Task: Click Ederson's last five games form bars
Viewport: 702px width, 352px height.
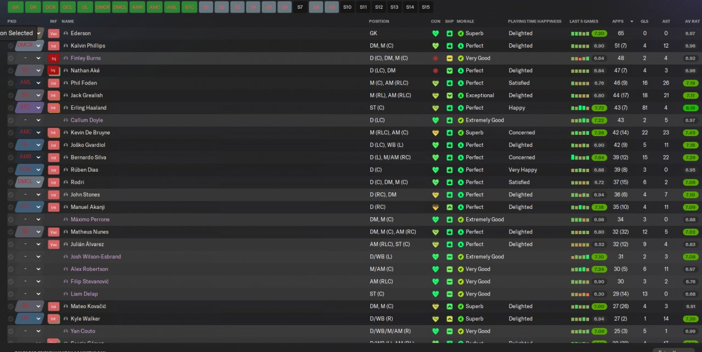Action: [580, 33]
